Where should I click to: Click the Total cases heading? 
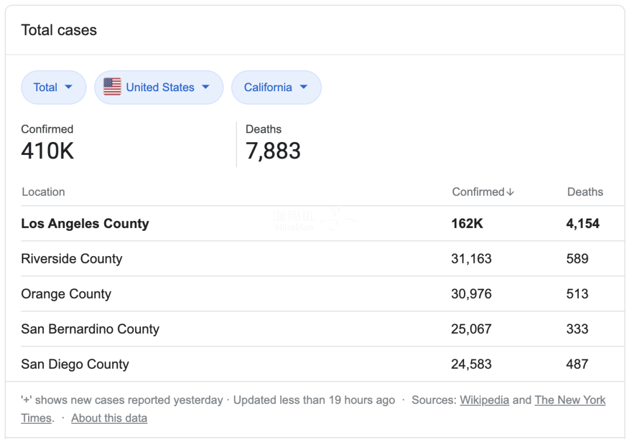point(59,30)
